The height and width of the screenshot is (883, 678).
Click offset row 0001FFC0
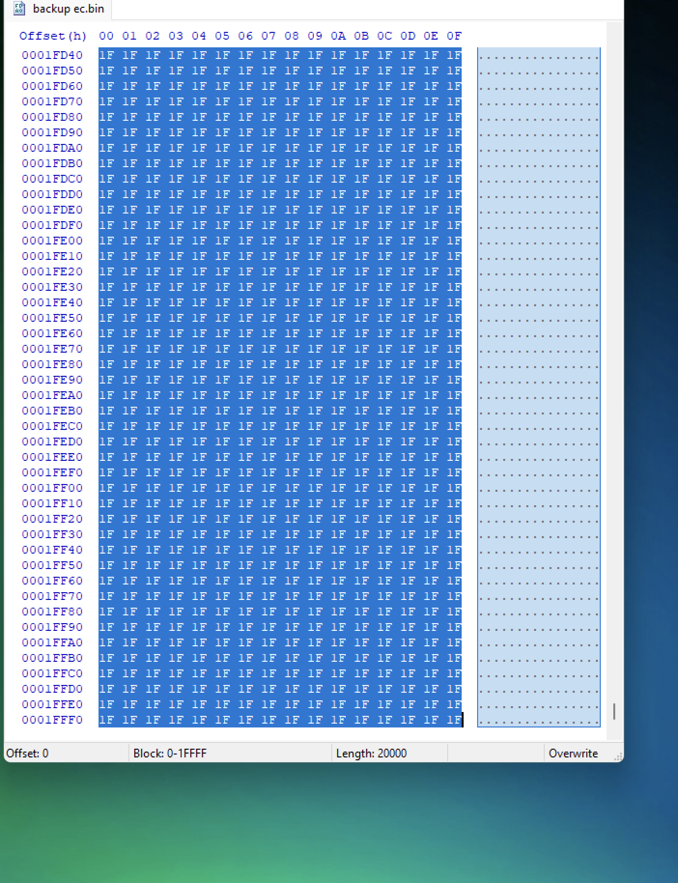pyautogui.click(x=52, y=673)
